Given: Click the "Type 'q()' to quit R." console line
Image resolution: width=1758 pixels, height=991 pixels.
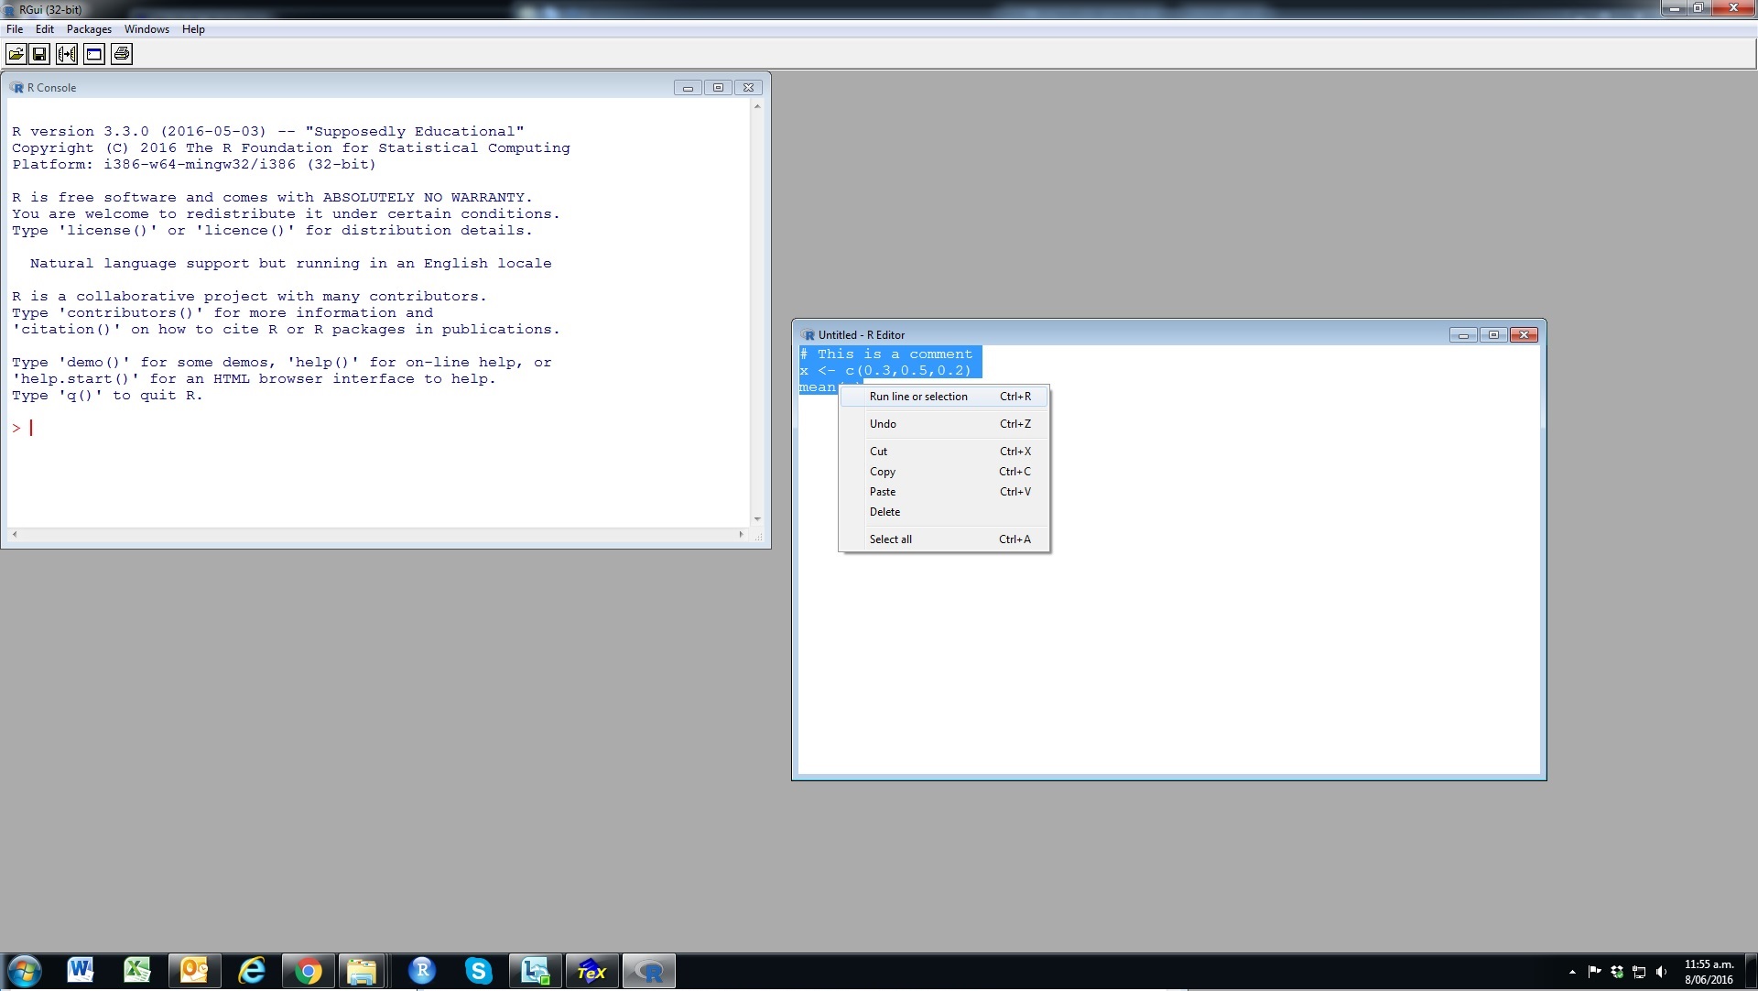Looking at the screenshot, I should pos(107,396).
